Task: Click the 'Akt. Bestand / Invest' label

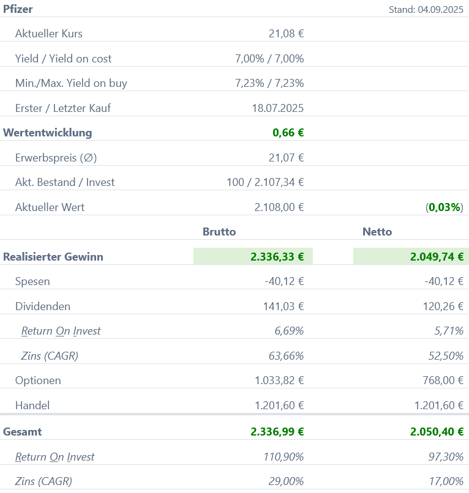Action: [x=65, y=182]
